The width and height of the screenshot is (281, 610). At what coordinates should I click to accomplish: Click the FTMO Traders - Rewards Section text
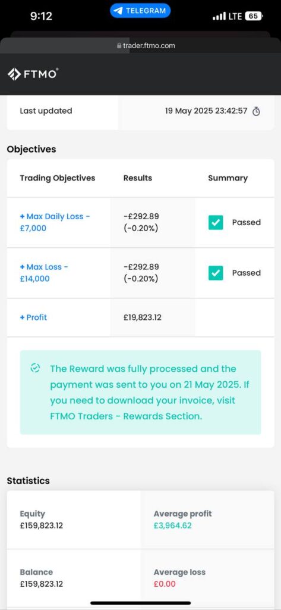point(126,416)
